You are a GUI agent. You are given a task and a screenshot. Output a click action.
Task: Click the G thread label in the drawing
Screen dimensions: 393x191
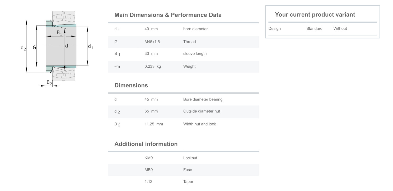click(x=34, y=48)
